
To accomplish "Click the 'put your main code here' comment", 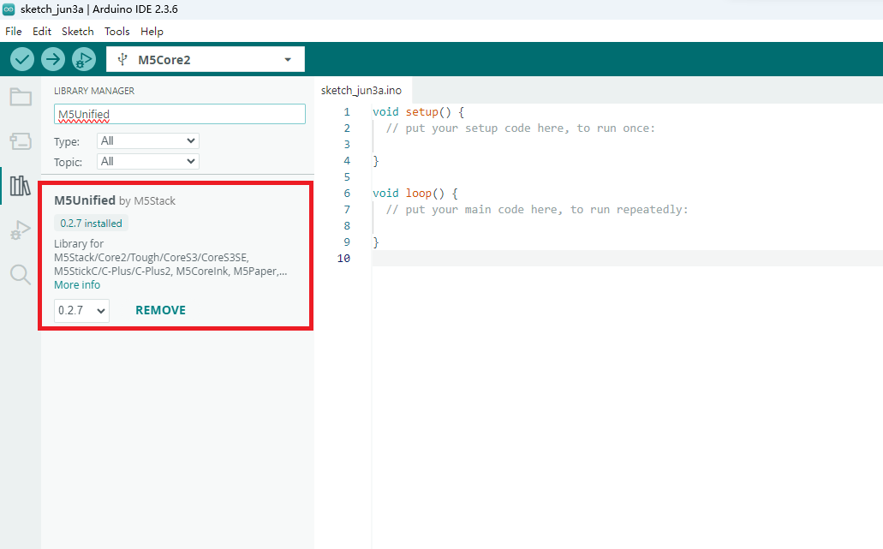I will [537, 210].
